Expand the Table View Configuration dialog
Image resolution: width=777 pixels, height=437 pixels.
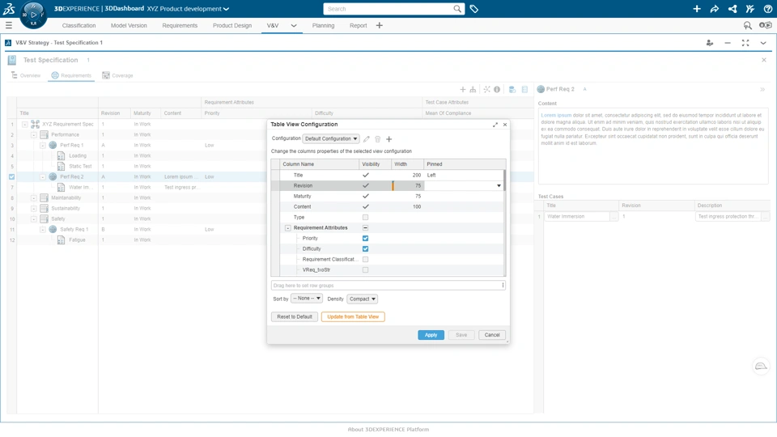[x=495, y=125]
